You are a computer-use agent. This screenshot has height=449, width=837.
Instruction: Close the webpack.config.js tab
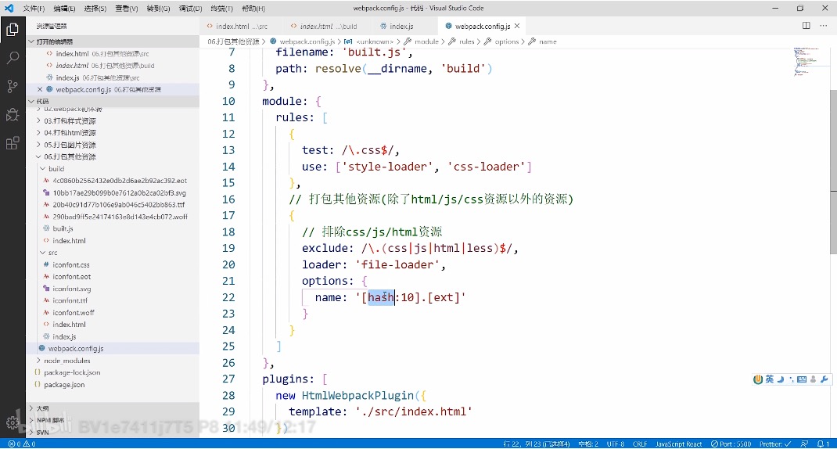tap(517, 26)
